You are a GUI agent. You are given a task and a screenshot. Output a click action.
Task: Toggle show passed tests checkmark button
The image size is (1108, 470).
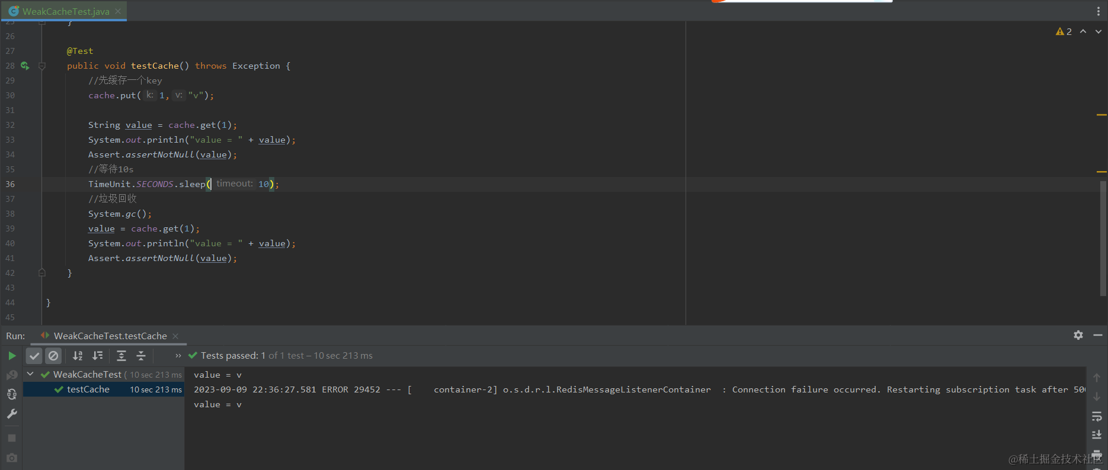coord(34,356)
